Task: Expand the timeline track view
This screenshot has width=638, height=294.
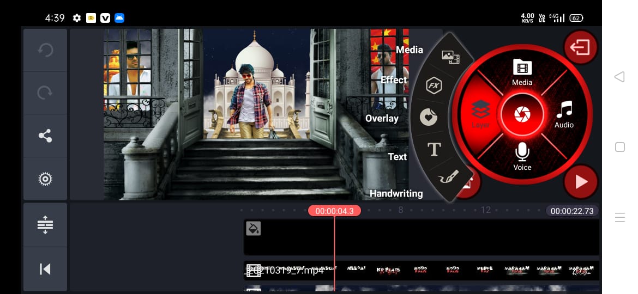Action: [45, 225]
